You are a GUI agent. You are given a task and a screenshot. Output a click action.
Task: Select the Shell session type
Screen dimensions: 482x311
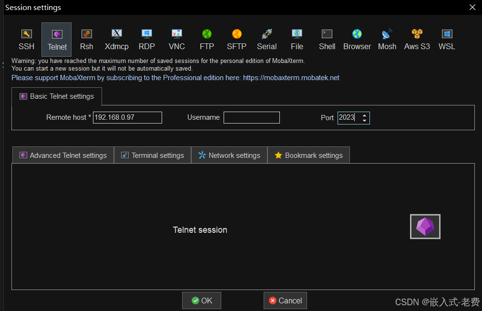coord(327,40)
